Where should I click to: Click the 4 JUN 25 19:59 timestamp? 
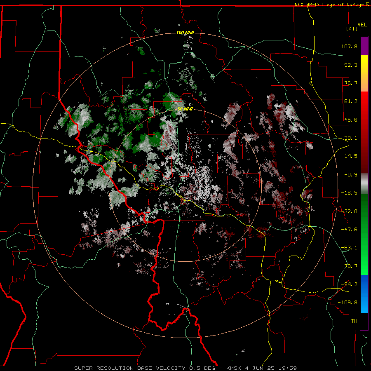tap(271, 368)
